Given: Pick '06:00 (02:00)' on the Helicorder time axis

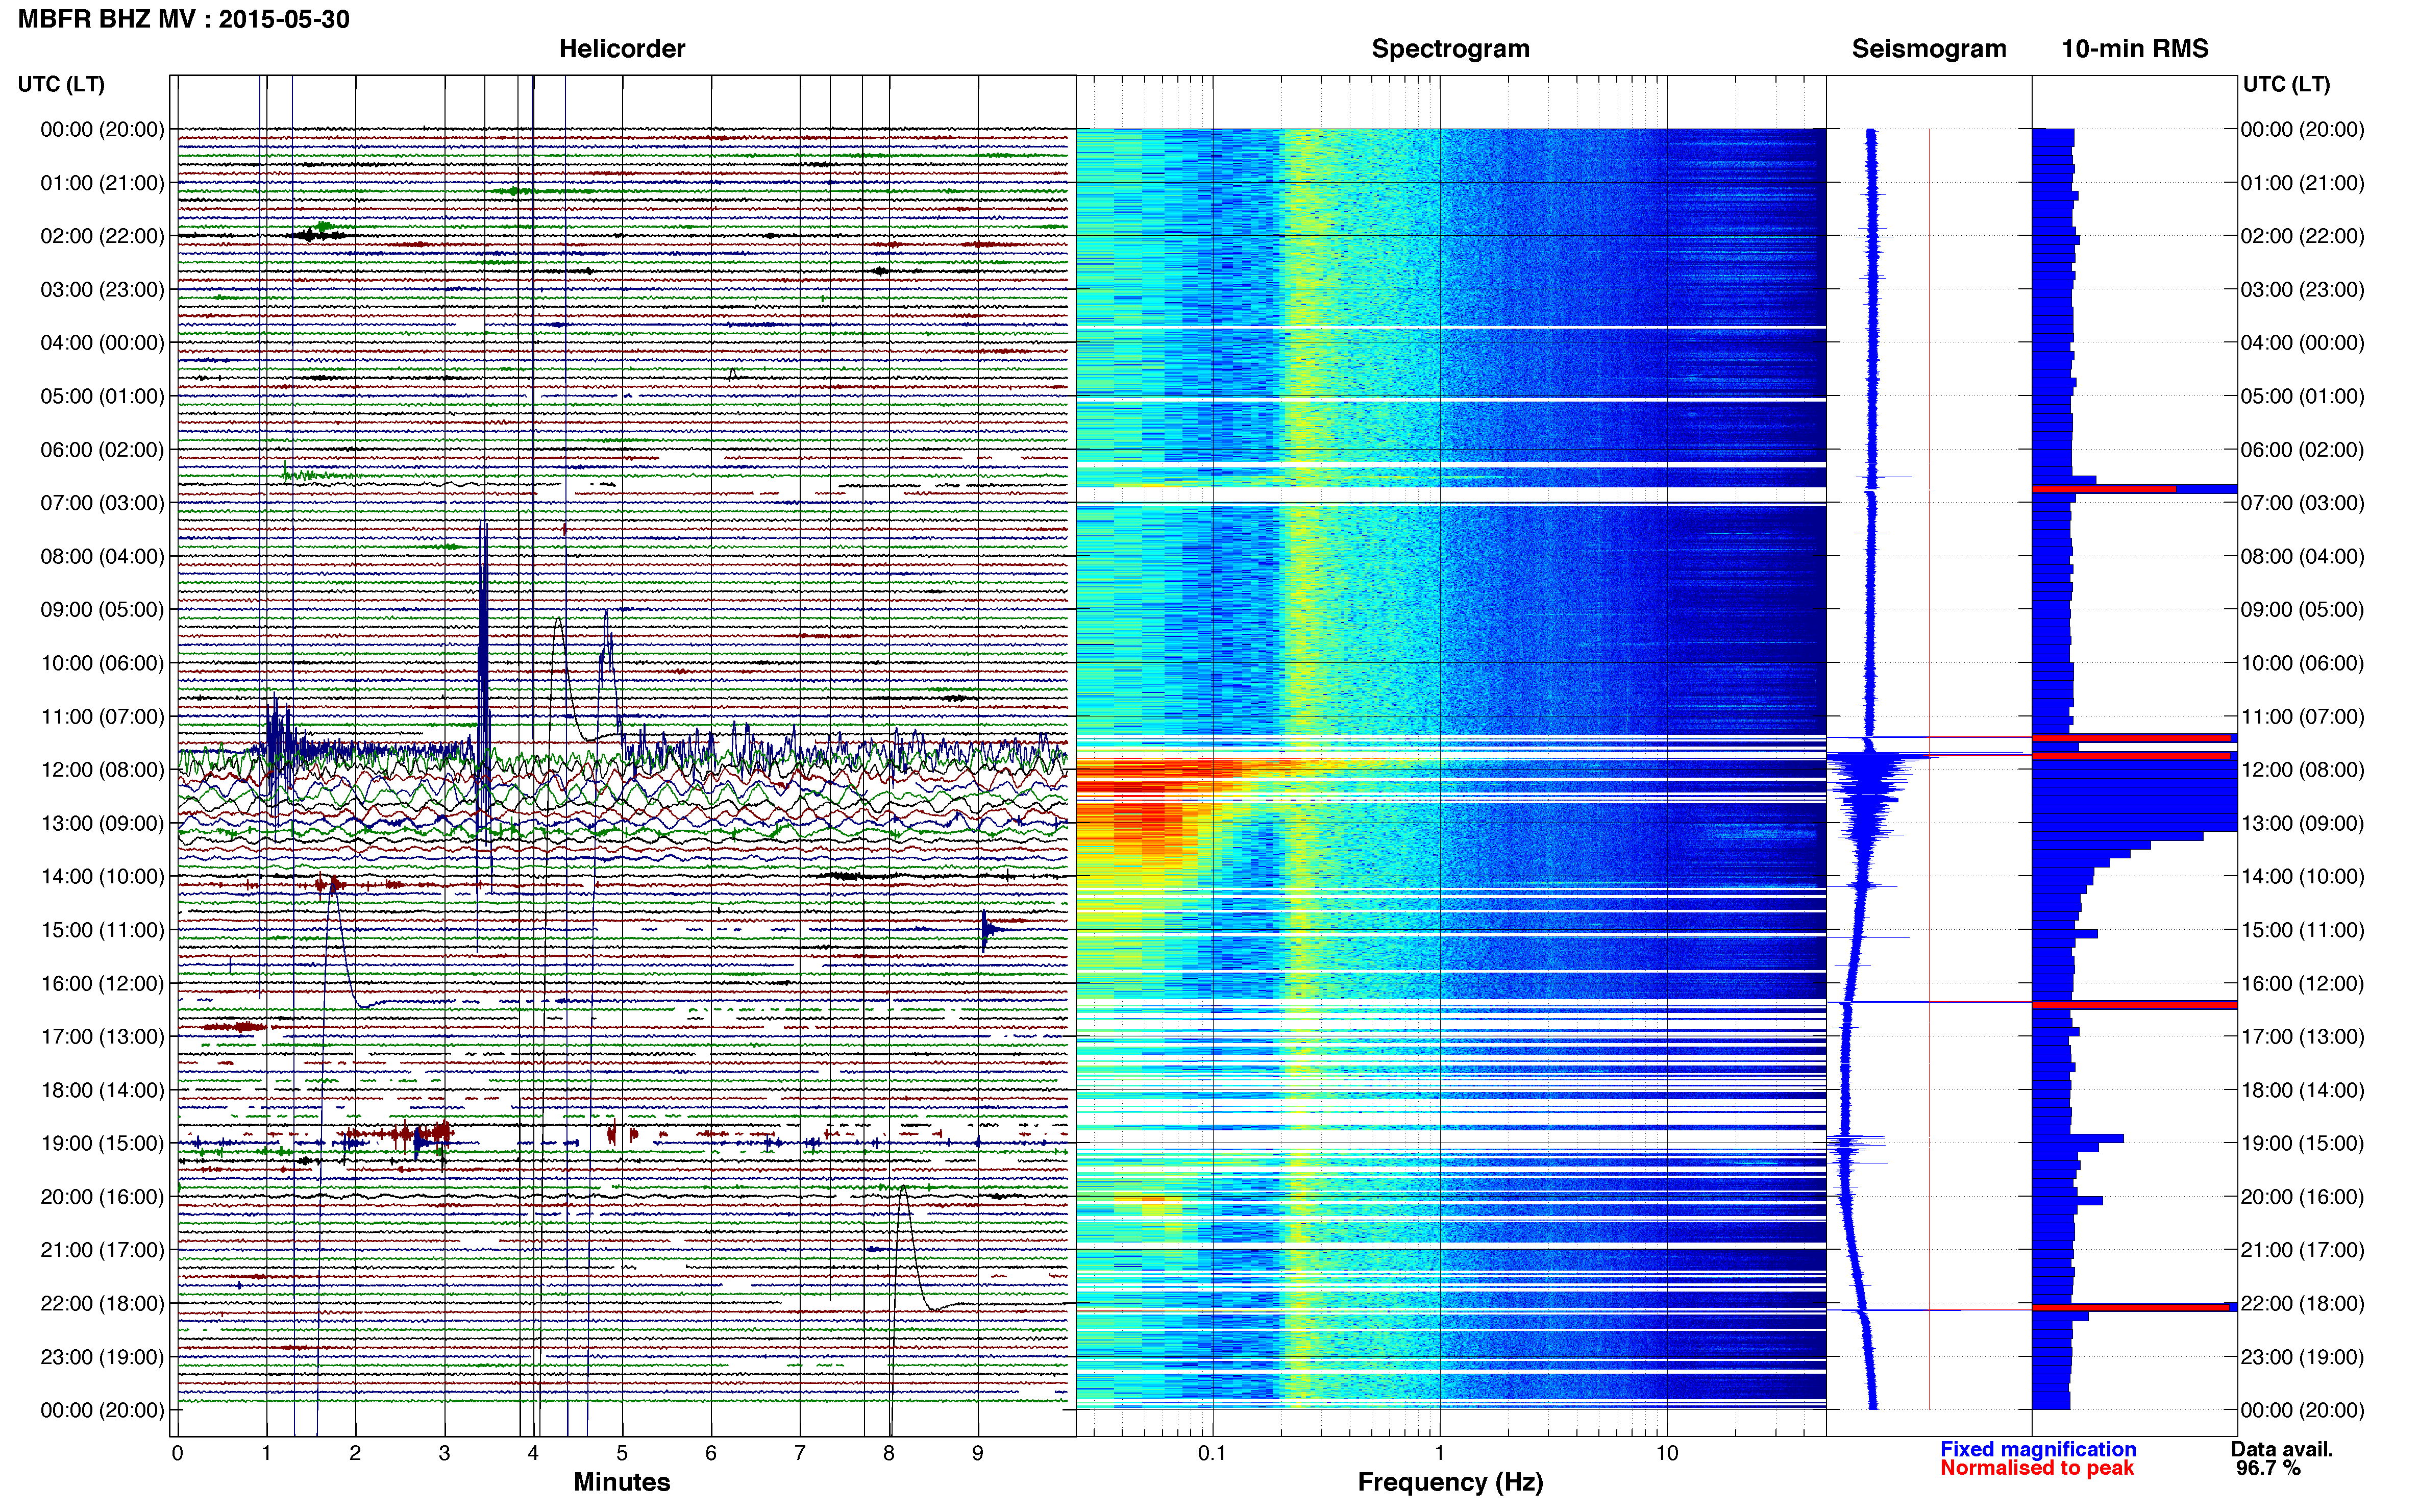Looking at the screenshot, I should coord(102,450).
